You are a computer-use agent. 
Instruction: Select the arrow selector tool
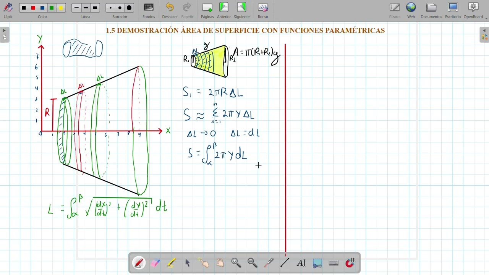point(188,263)
